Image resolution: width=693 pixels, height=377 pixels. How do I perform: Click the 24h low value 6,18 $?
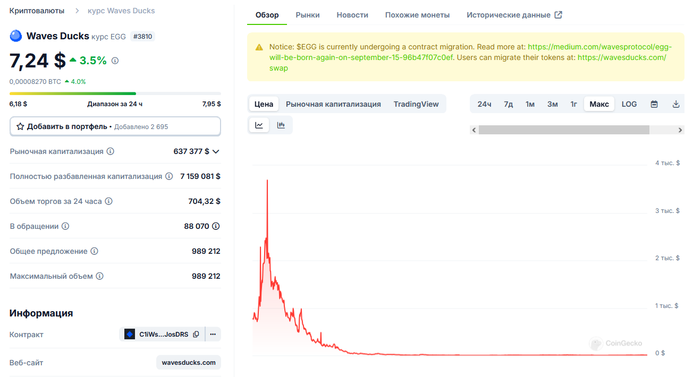click(x=19, y=104)
